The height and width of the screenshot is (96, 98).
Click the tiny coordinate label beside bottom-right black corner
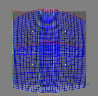(88, 84)
